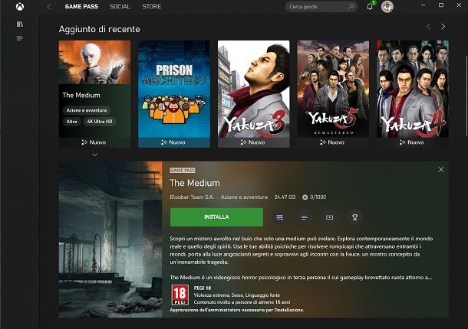Click the 24.47 GB size text
This screenshot has width=468, height=329.
click(285, 197)
